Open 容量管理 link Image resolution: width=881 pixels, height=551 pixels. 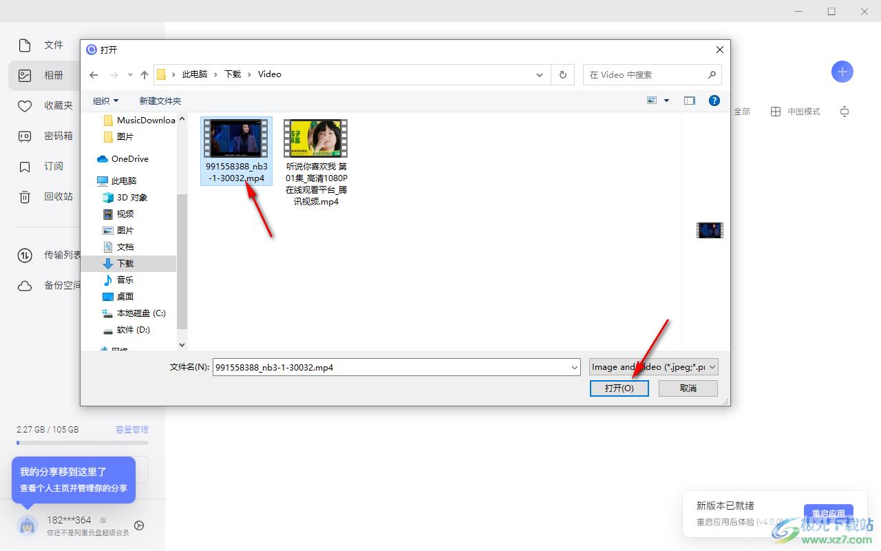(132, 429)
